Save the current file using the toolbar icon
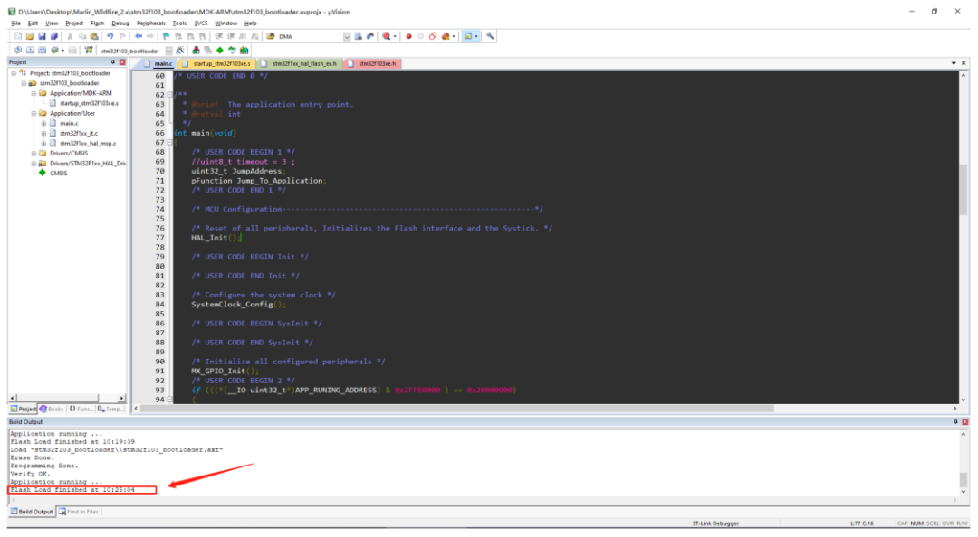978x537 pixels. pos(42,36)
